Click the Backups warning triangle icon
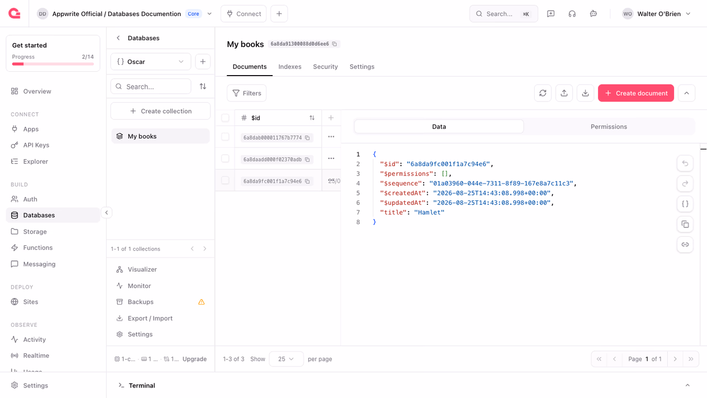Screen dimensions: 707x398 tap(202, 302)
